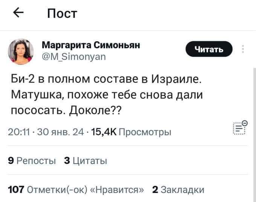Open the @M_Simonyan handle link

pos(74,57)
